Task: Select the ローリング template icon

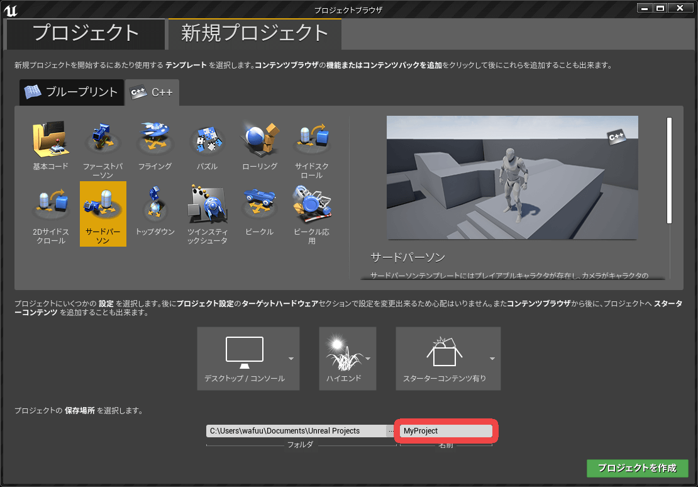Action: tap(259, 140)
